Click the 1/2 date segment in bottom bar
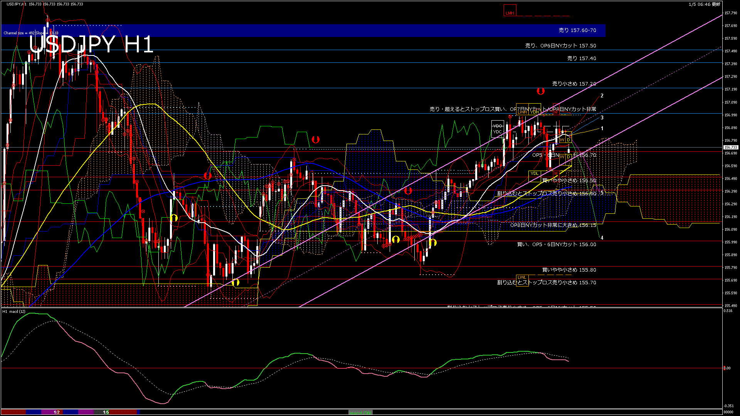 click(57, 412)
